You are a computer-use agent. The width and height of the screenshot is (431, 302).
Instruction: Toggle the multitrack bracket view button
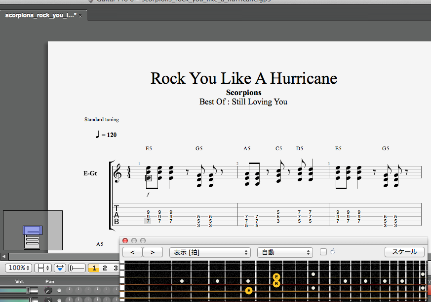click(77, 268)
